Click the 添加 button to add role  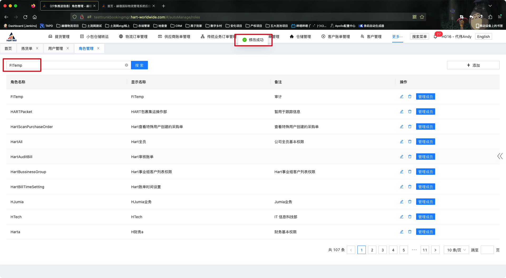473,65
